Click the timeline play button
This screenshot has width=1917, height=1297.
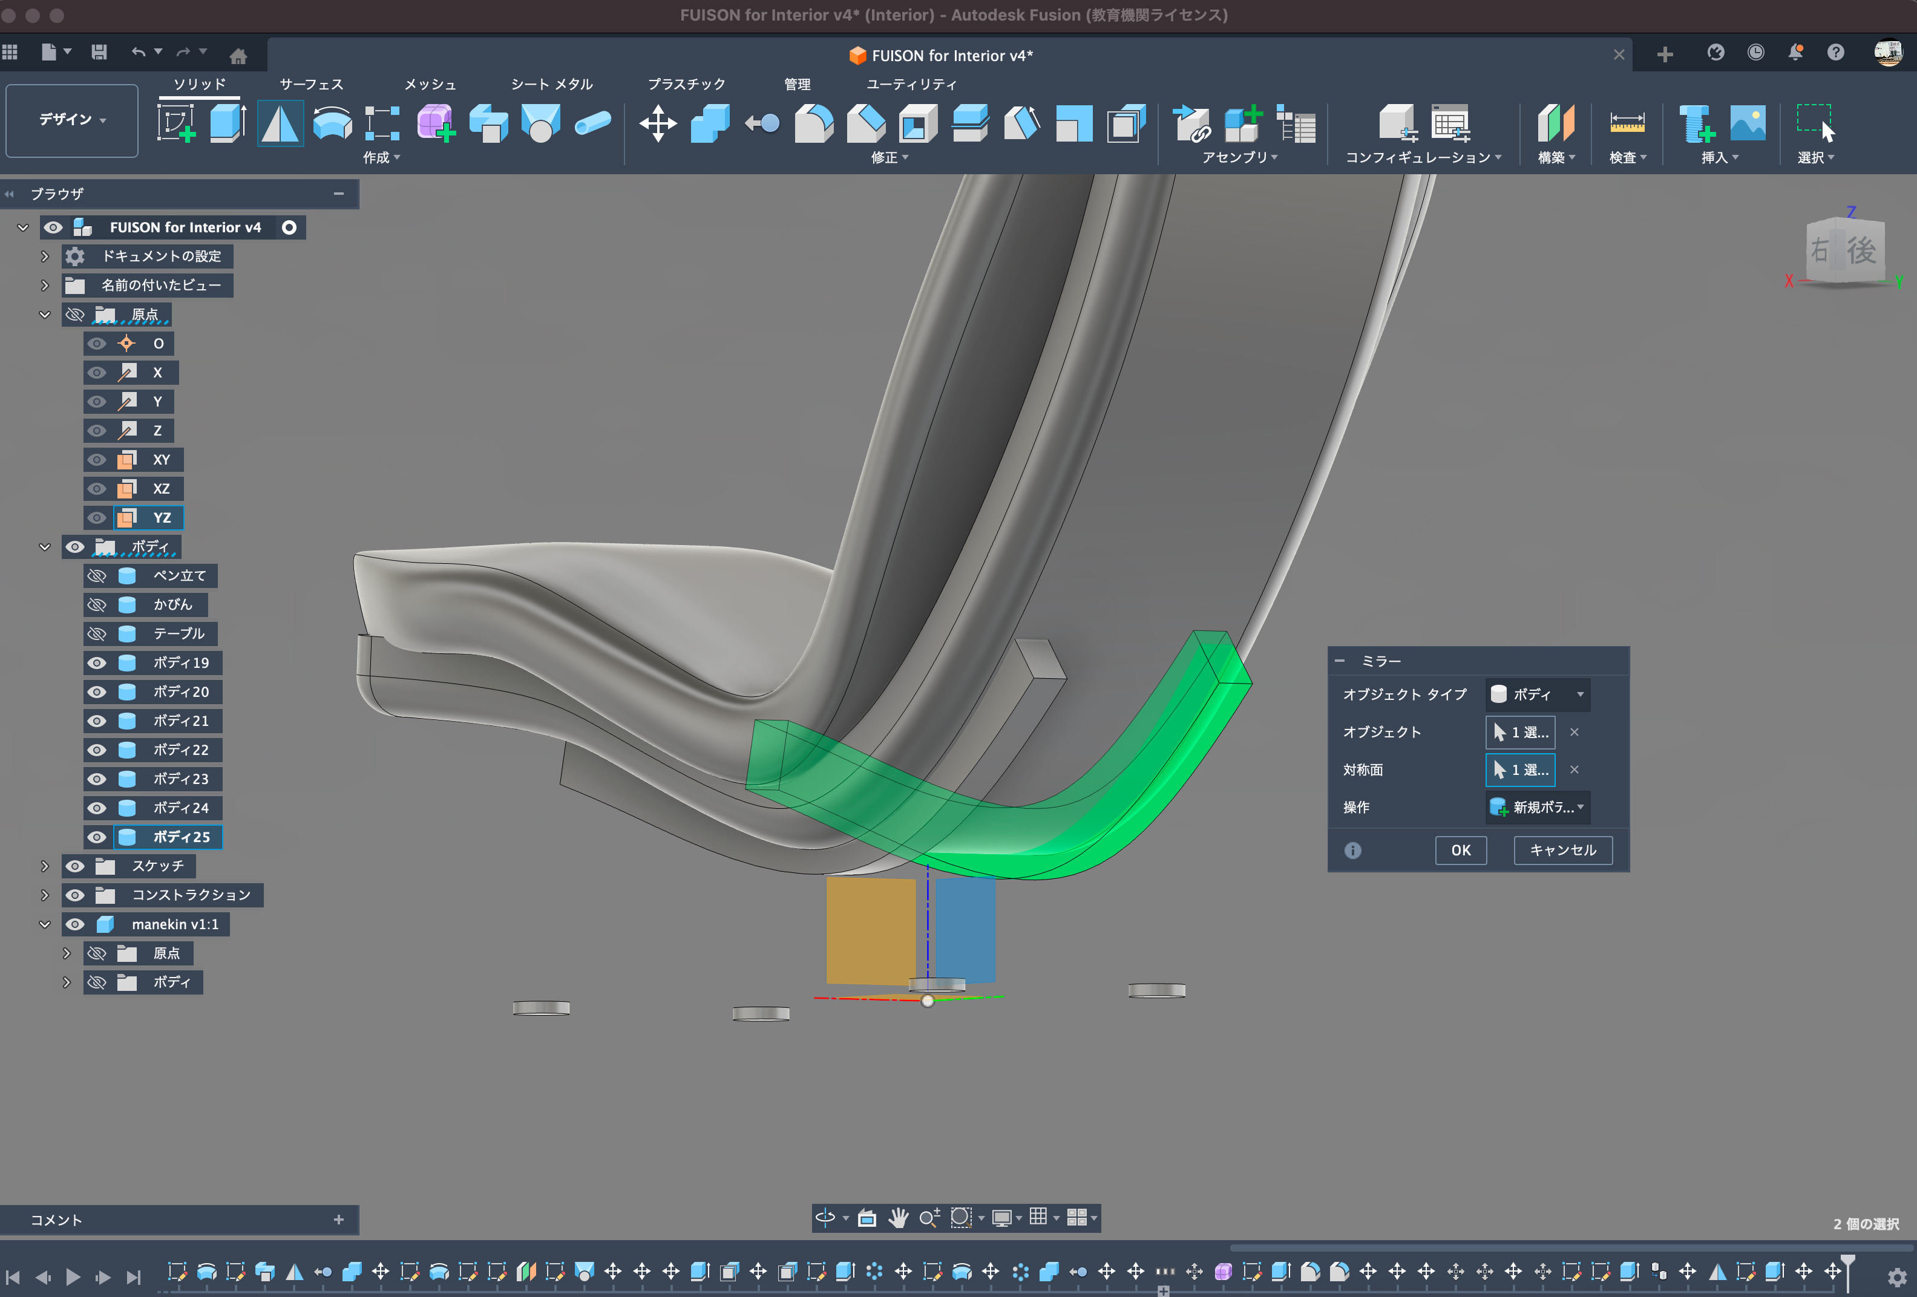click(x=73, y=1277)
